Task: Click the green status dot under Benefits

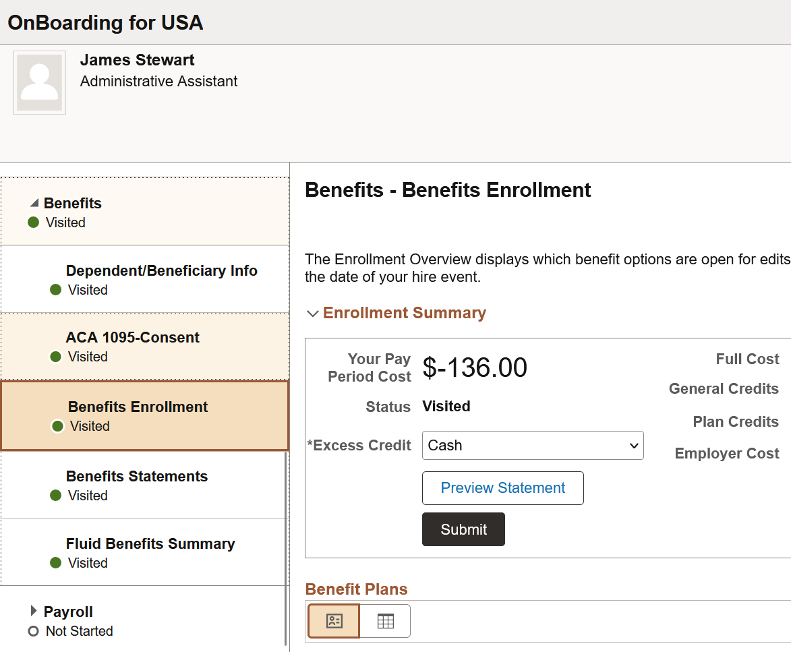Action: [x=33, y=223]
